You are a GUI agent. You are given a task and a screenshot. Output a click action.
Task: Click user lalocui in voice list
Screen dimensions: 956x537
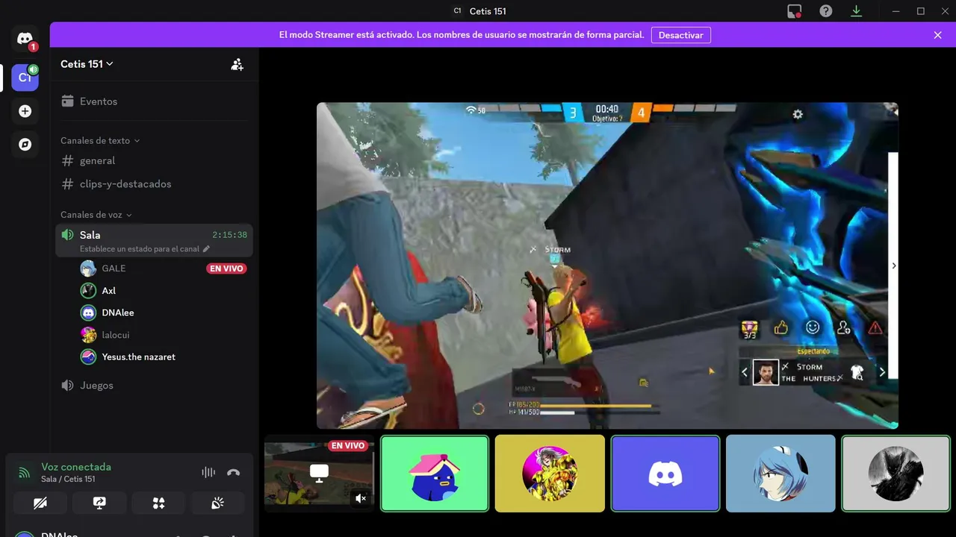[x=116, y=335]
